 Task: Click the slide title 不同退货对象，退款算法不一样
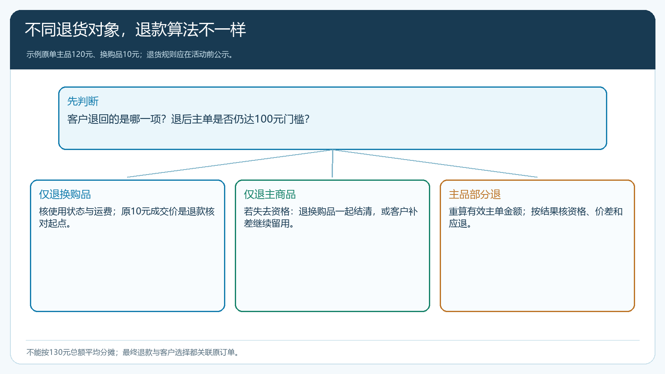point(135,30)
